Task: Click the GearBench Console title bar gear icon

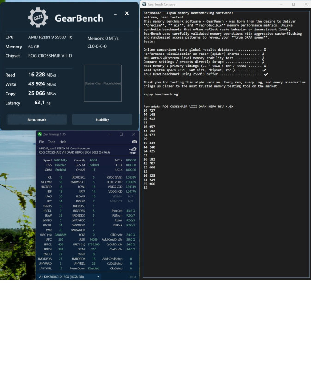Action: pyautogui.click(x=144, y=4)
